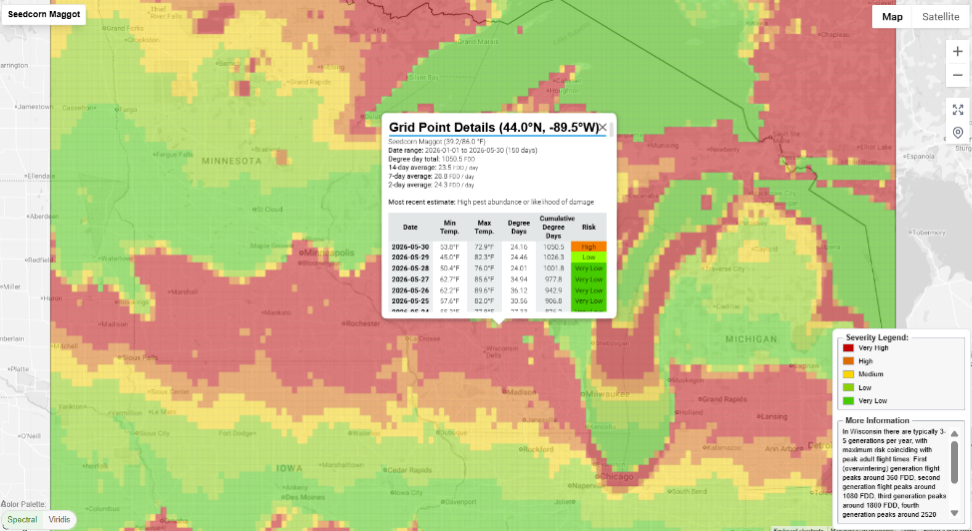The width and height of the screenshot is (972, 531).
Task: Click the More Information title
Action: (x=877, y=420)
